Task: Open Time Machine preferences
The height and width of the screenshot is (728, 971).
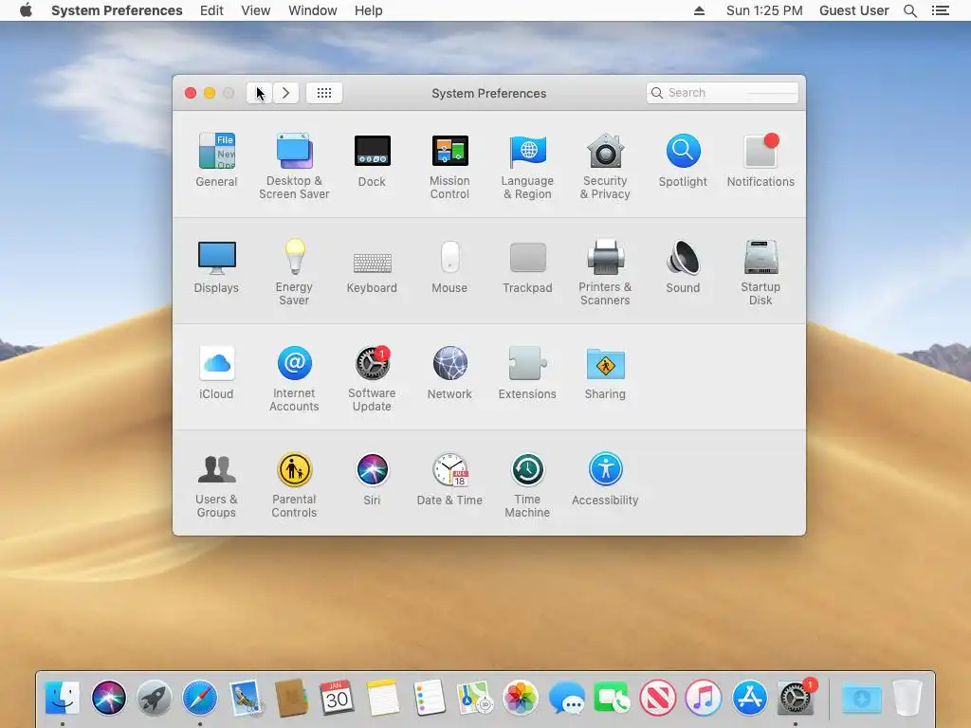Action: [x=527, y=485]
